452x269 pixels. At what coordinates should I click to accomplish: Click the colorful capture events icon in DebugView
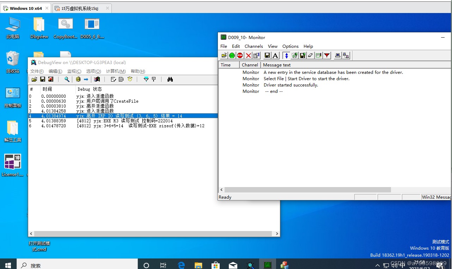pyautogui.click(x=97, y=79)
